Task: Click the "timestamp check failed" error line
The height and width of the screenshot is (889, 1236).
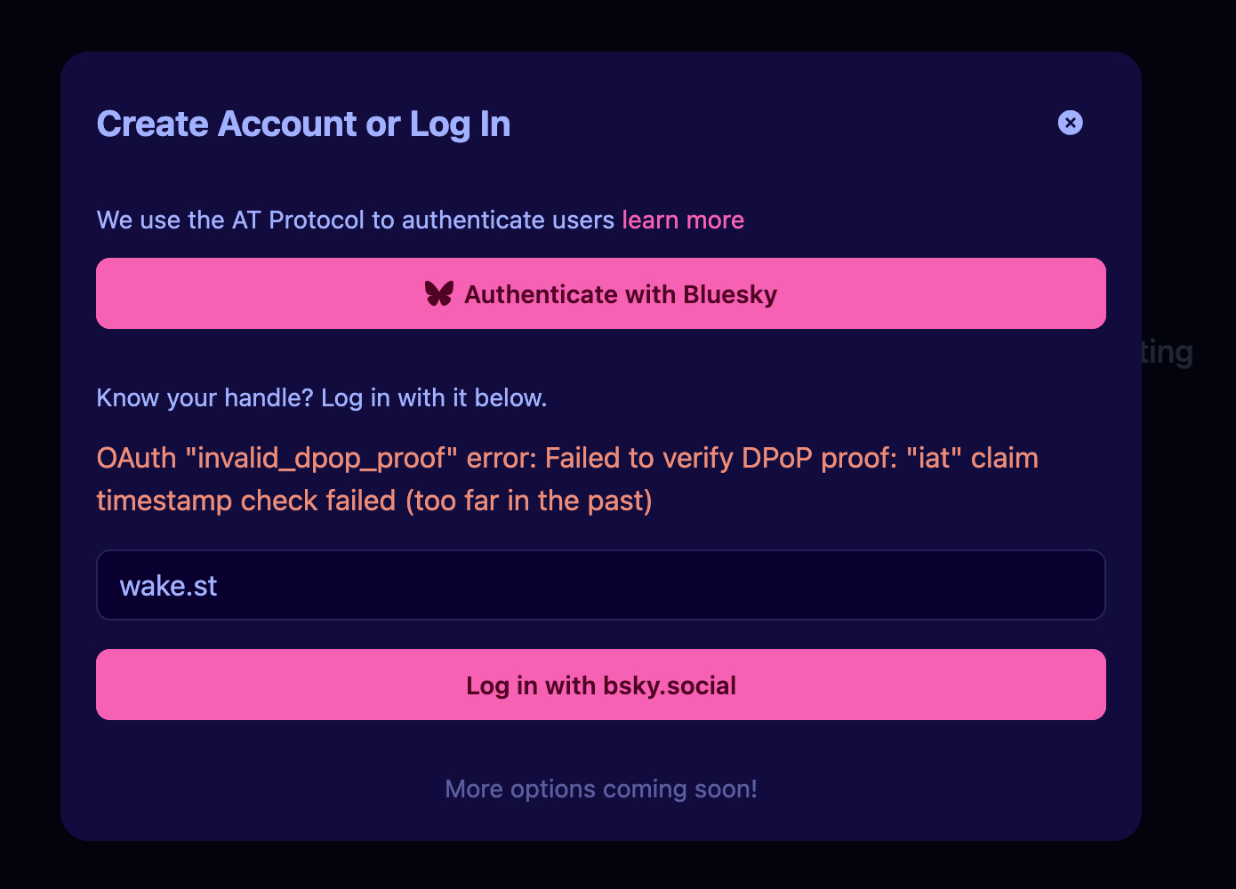Action: pos(245,501)
